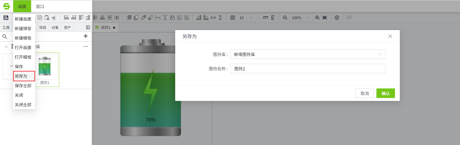Image resolution: width=460 pixels, height=145 pixels.
Task: Align selected objects to right edge
Action: [x=74, y=18]
